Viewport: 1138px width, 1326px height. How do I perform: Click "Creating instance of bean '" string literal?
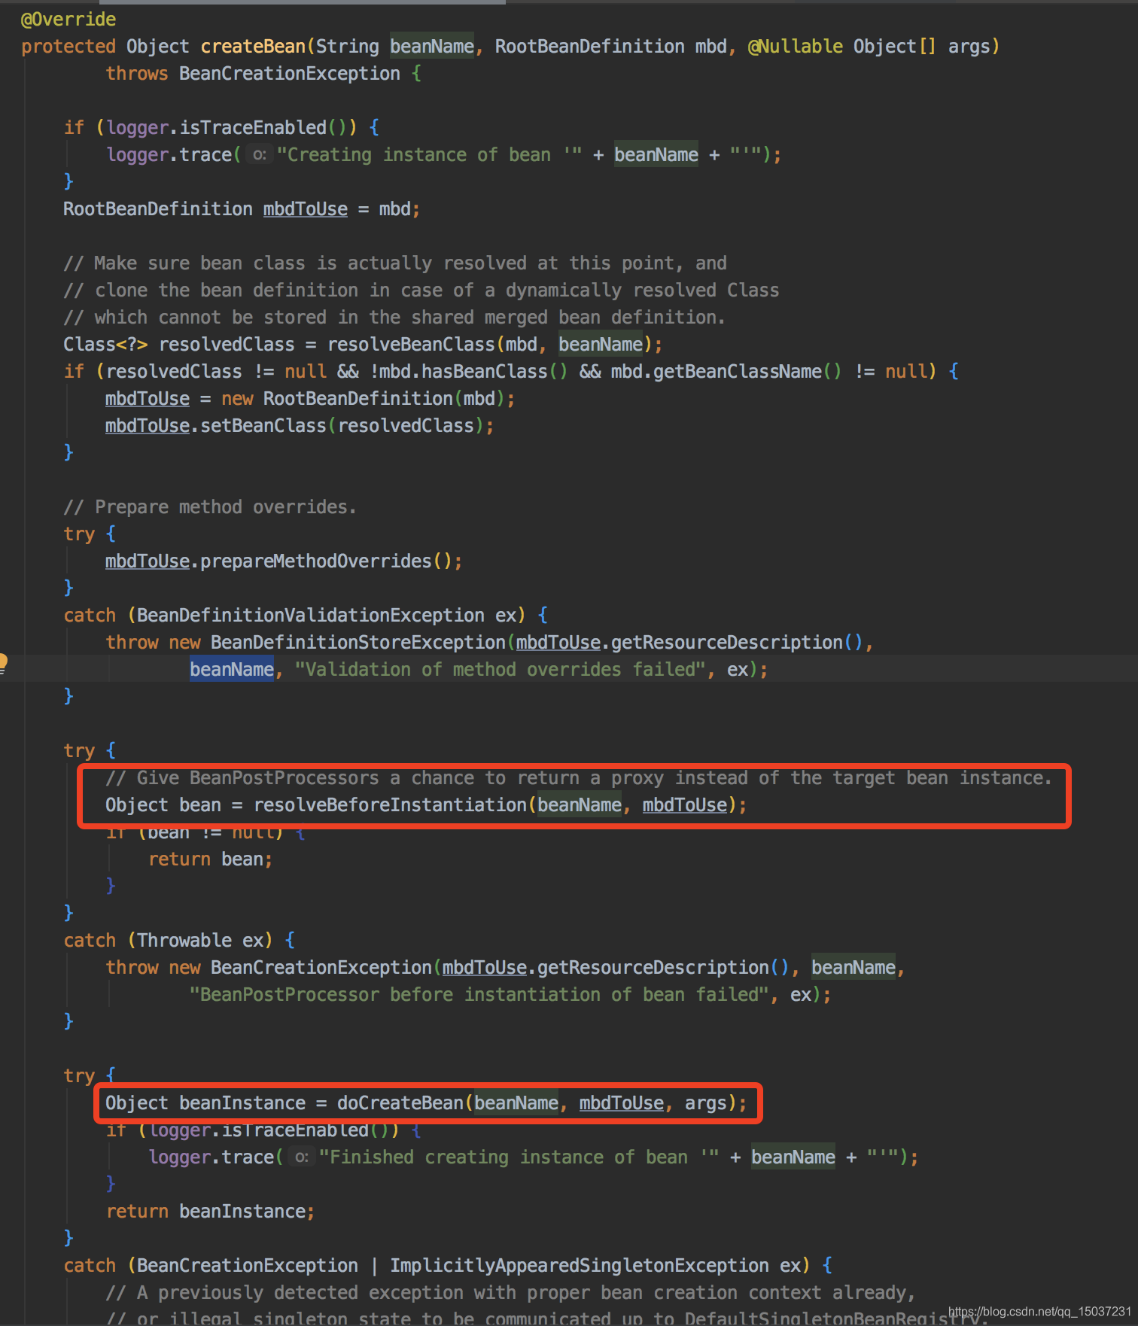click(429, 155)
